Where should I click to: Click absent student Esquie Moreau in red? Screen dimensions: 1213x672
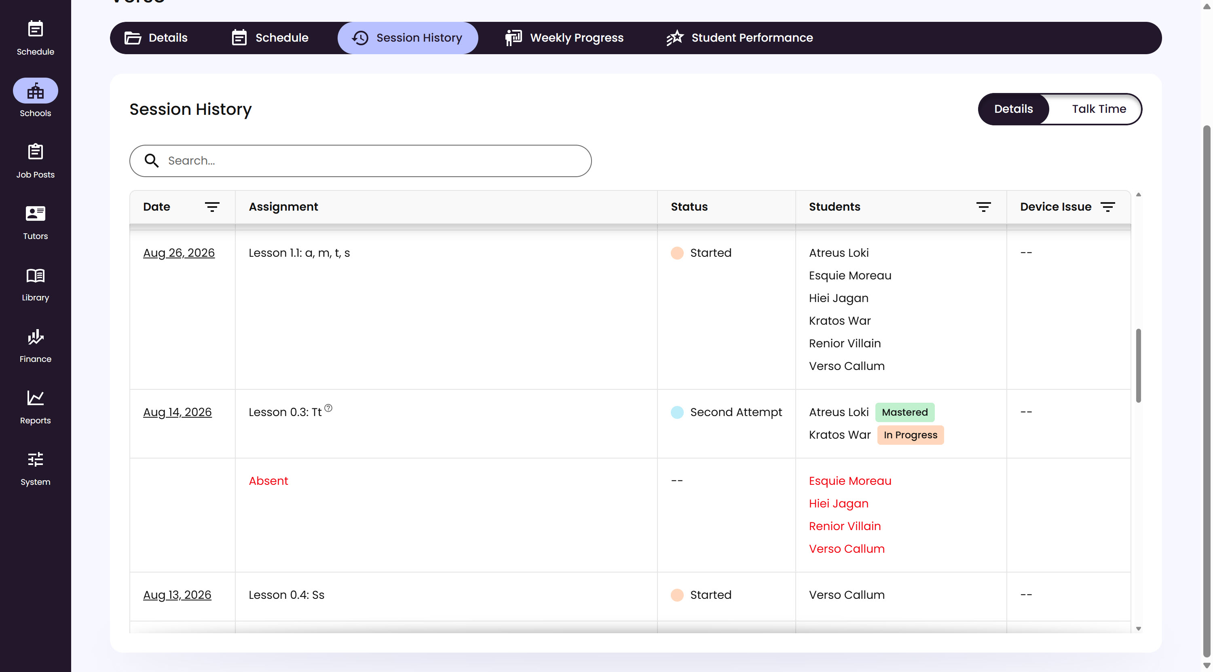(x=850, y=481)
